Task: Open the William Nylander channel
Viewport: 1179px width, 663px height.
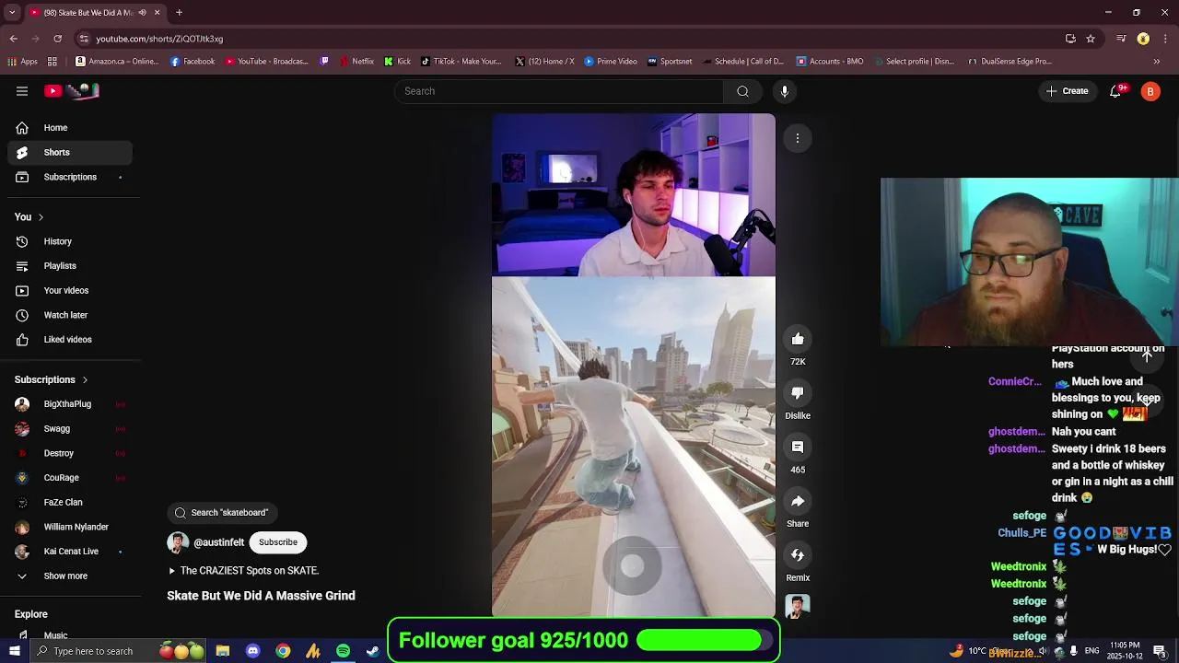Action: (70, 527)
